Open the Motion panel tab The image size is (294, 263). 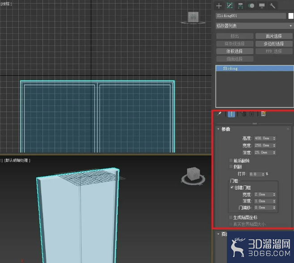(x=251, y=6)
